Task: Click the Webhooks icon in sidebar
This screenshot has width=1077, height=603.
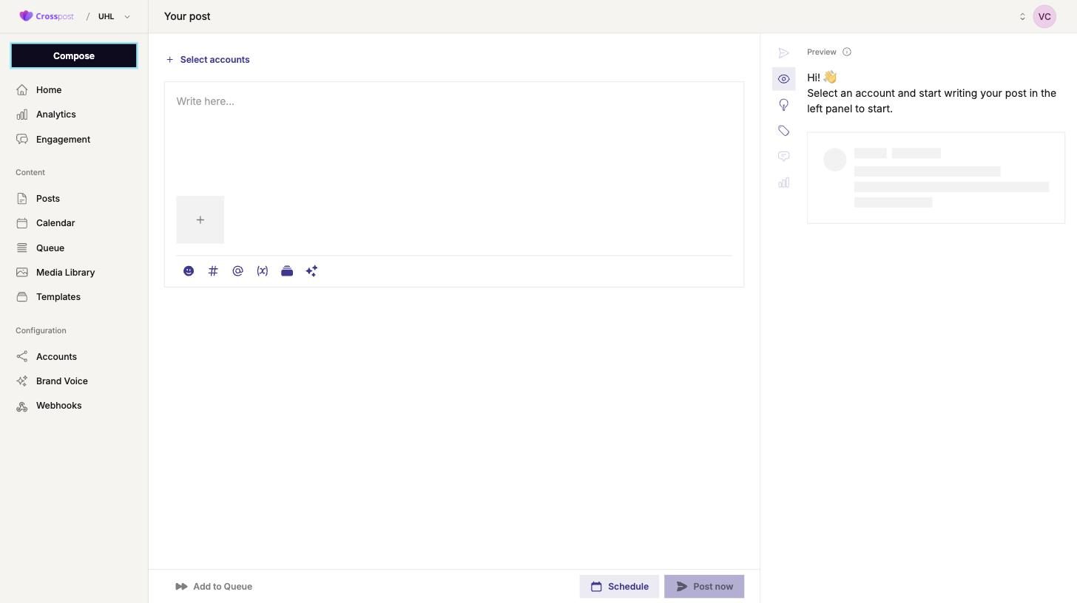Action: [22, 406]
